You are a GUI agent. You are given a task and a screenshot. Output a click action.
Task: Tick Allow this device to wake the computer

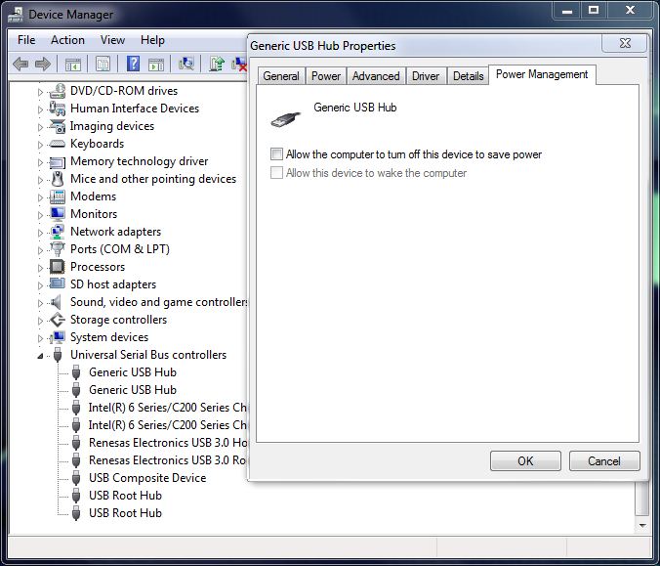(276, 172)
